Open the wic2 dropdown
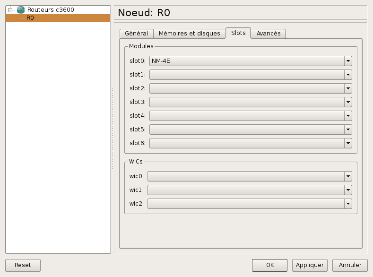Viewport: 373px width, 277px height. [250, 204]
